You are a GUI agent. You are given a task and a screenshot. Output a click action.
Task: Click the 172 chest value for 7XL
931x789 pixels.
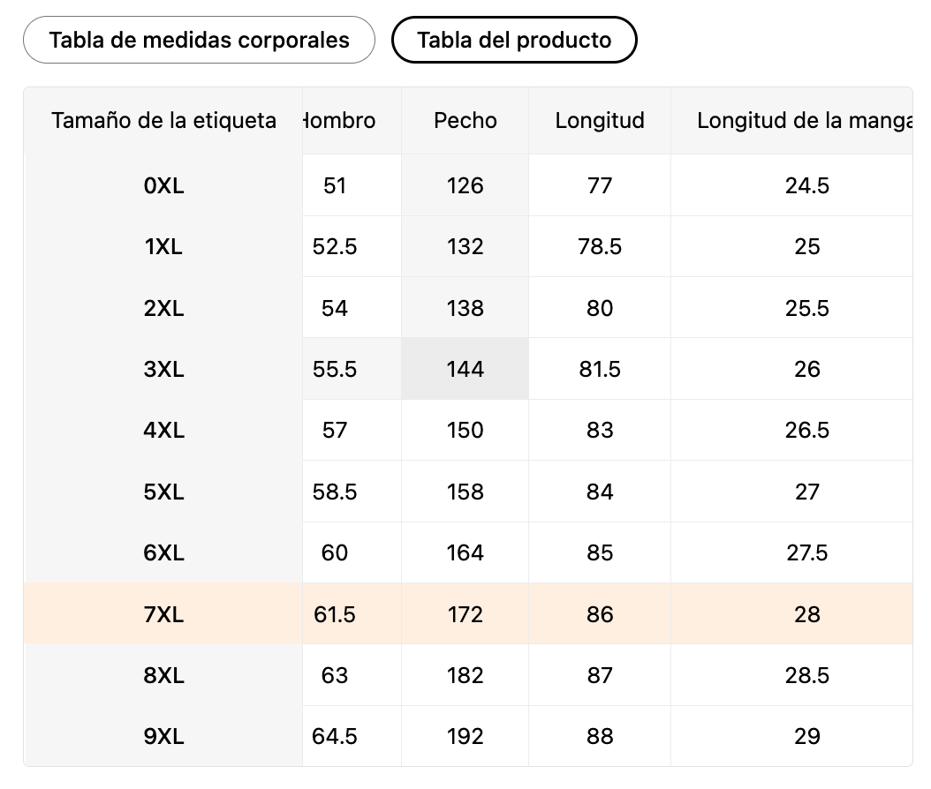(465, 614)
